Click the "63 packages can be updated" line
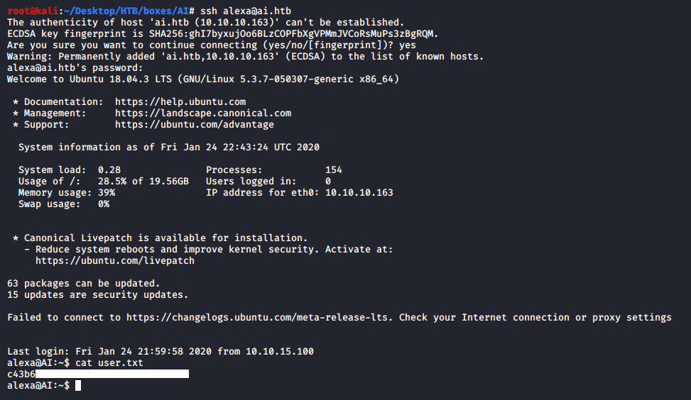 [x=78, y=284]
